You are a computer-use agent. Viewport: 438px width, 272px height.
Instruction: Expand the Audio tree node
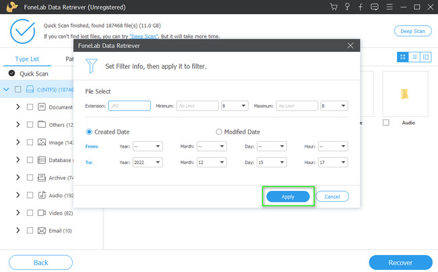coord(18,195)
